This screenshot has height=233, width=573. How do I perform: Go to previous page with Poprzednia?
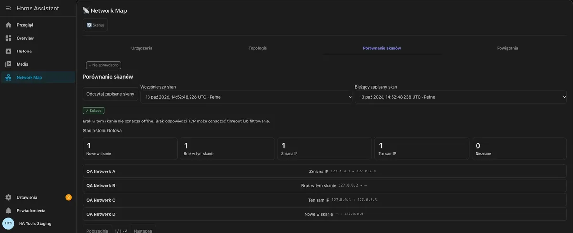[97, 230]
